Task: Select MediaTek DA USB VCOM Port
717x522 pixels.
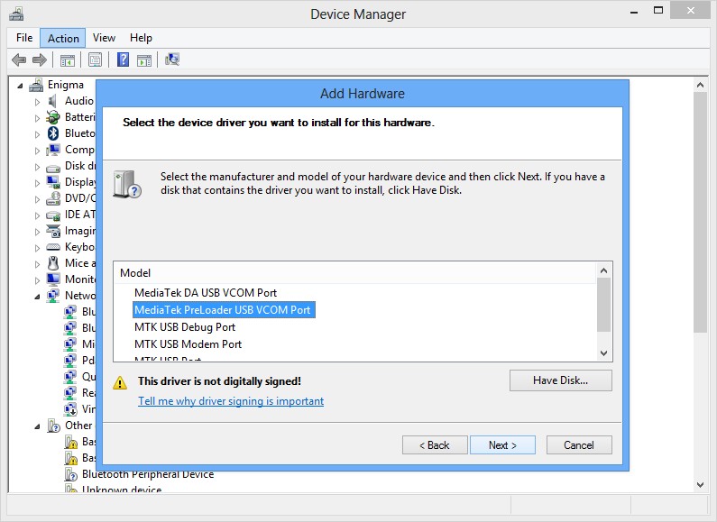Action: pos(206,292)
